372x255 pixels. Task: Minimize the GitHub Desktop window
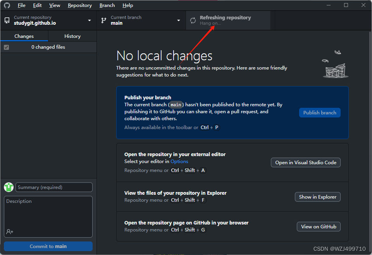(x=329, y=5)
